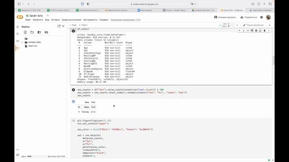Upload a file to session storage
This screenshot has height=162, width=289.
coord(25,32)
